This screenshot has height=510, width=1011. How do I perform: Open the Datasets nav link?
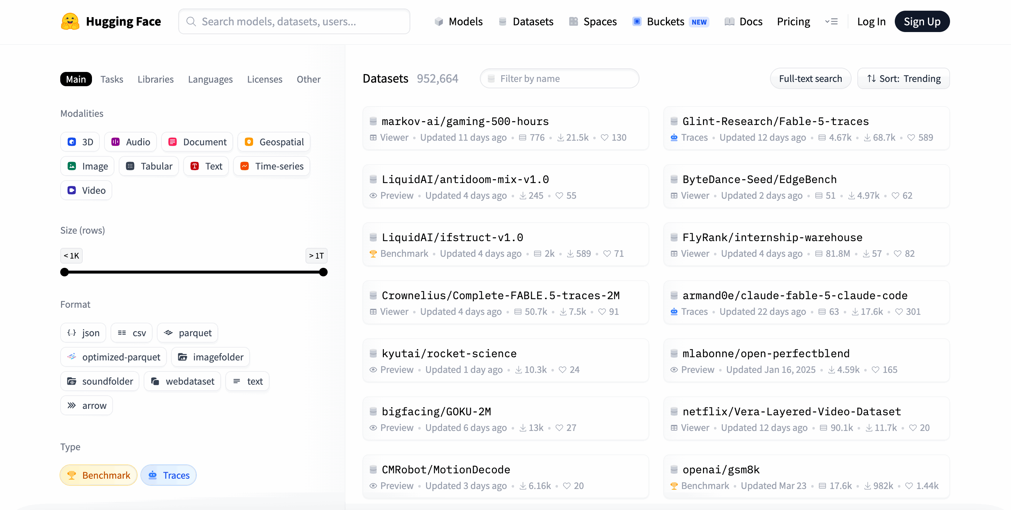point(526,22)
